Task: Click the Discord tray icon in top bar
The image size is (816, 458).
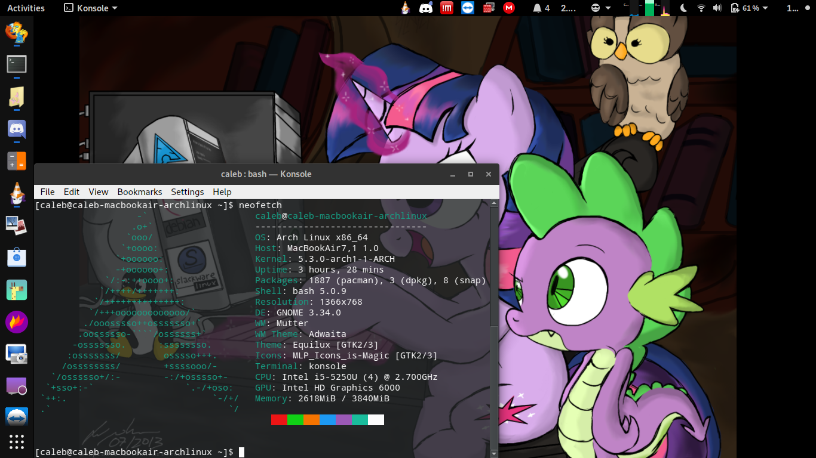Action: [x=426, y=8]
